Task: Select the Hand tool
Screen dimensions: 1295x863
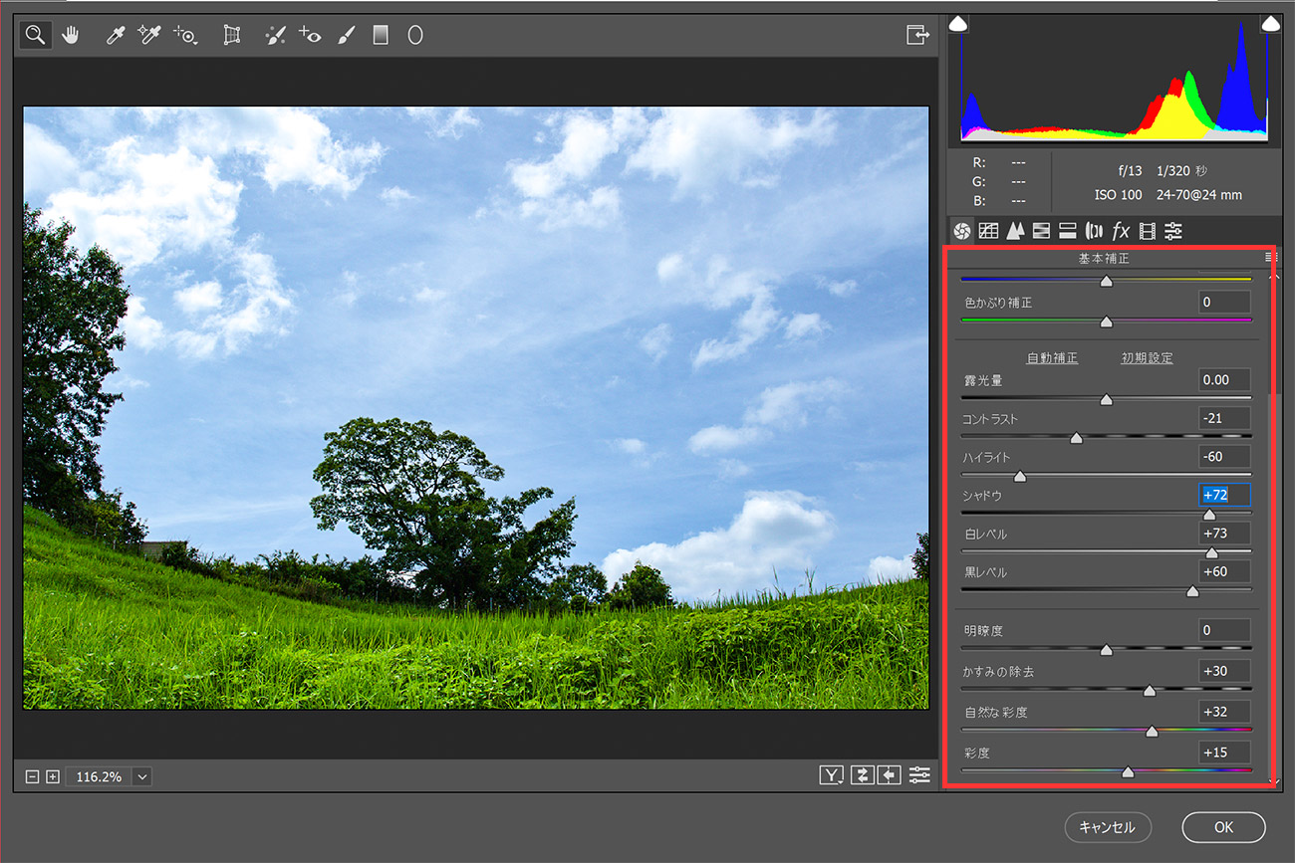Action: tap(70, 35)
